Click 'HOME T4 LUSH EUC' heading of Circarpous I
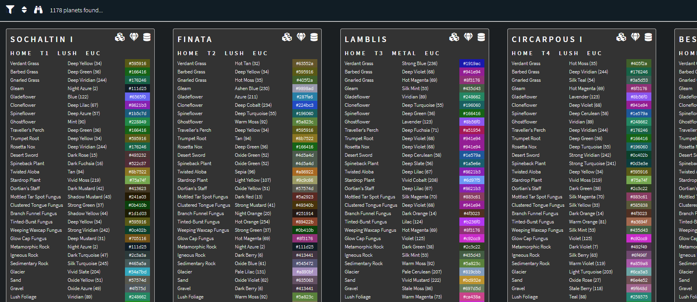Screen dimensions: 697x302 (x=557, y=53)
